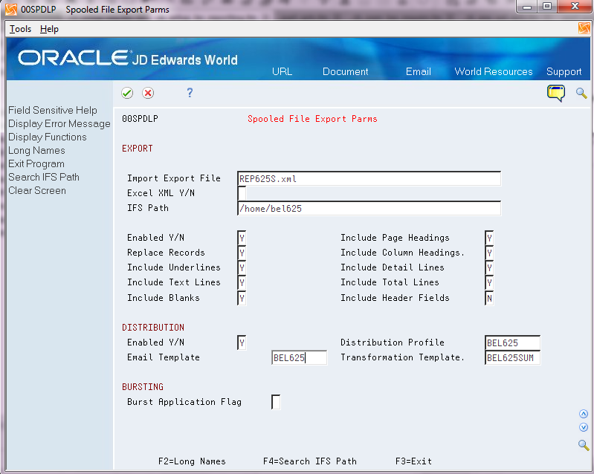Click the Email Template field
Screen dimensions: 594x474
[300, 358]
